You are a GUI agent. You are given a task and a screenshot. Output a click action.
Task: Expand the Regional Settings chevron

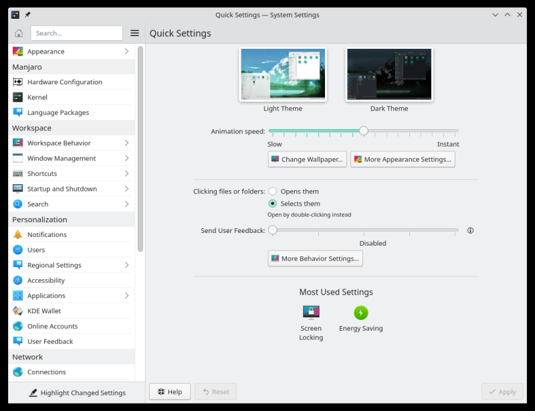[126, 265]
